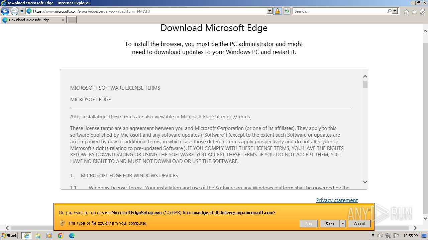Close the Download Microsoft Edge tab
The height and width of the screenshot is (240, 428).
pyautogui.click(x=63, y=20)
